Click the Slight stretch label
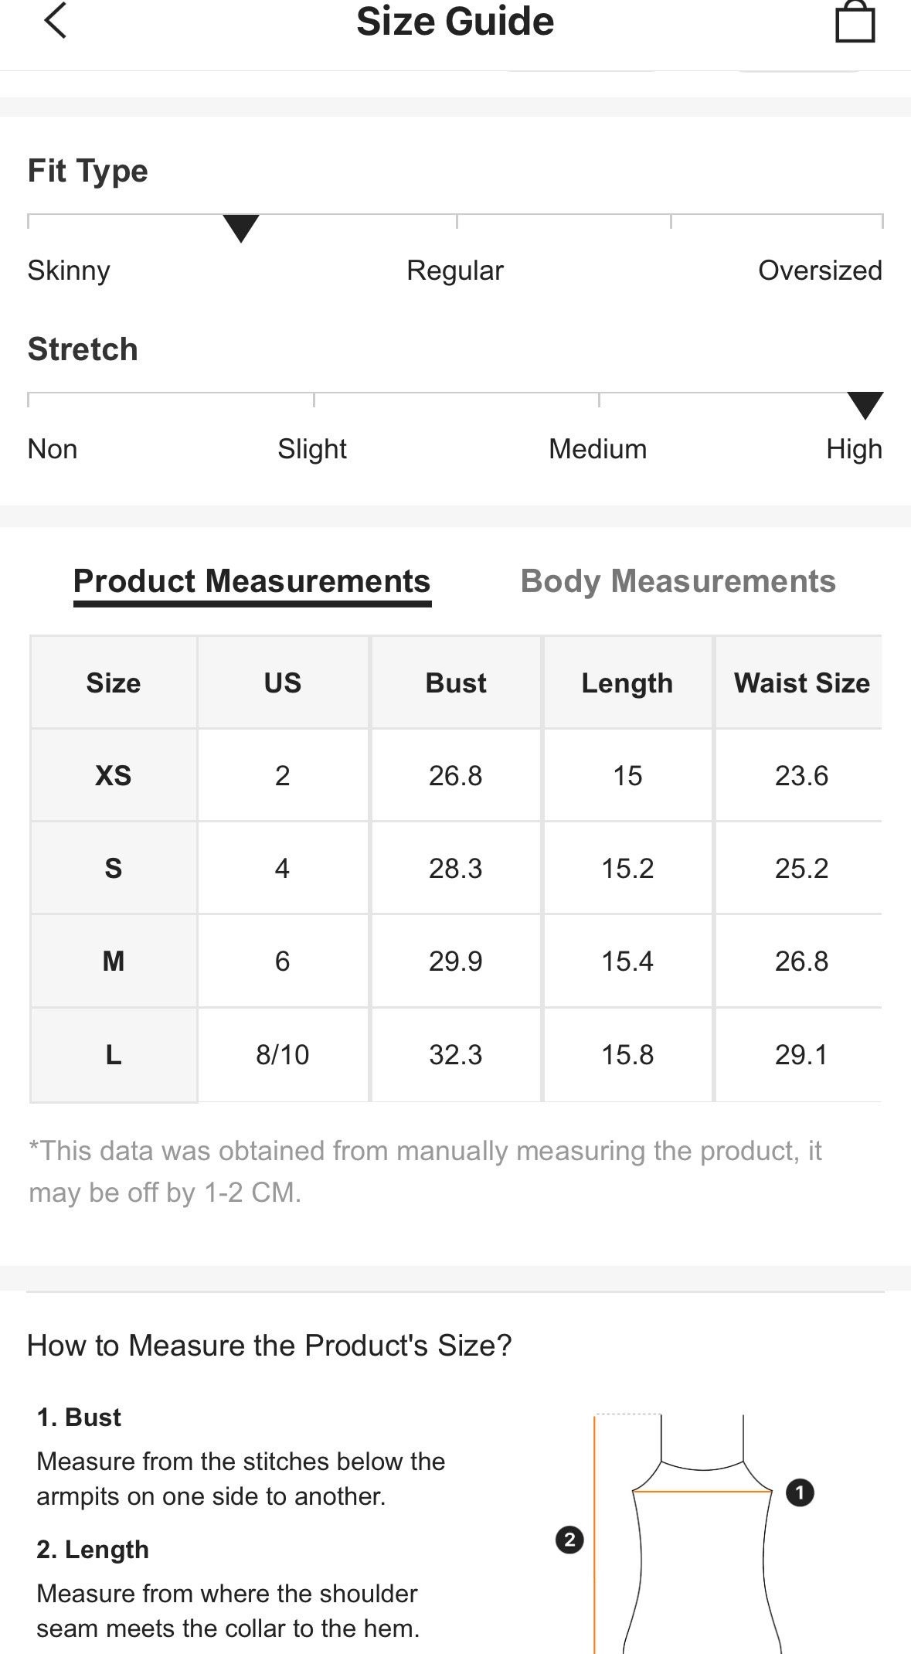The width and height of the screenshot is (911, 1654). 312,449
